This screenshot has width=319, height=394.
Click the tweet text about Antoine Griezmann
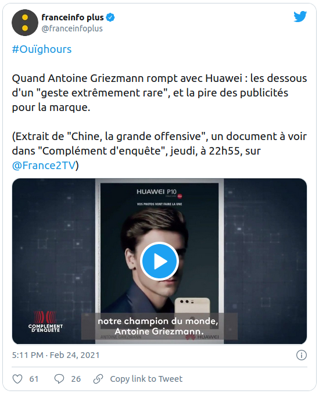(159, 93)
